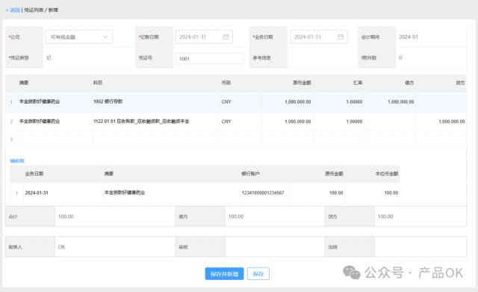Open calendar icon in 业务日期 field
The height and width of the screenshot is (292, 478).
coord(341,36)
